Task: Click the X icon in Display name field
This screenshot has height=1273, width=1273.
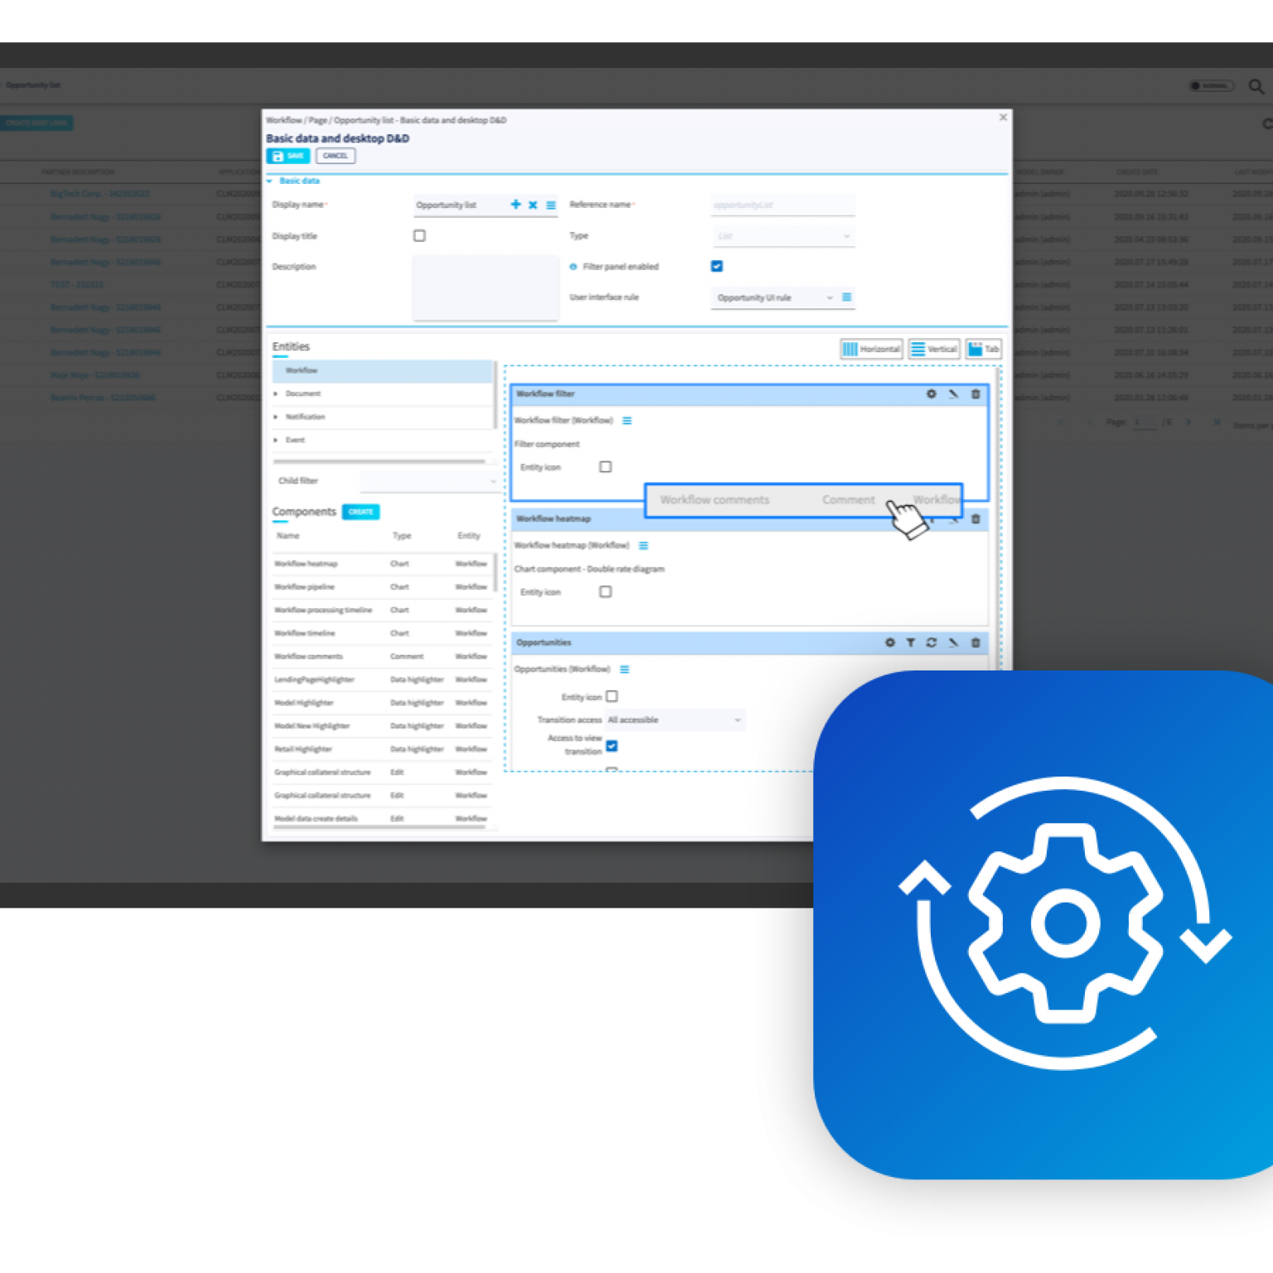Action: (533, 205)
